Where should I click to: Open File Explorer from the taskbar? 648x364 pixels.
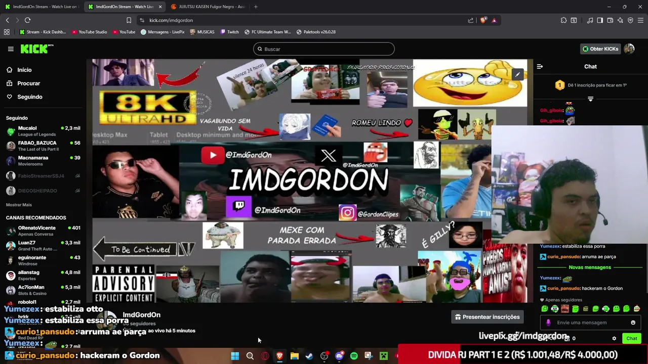click(x=295, y=356)
